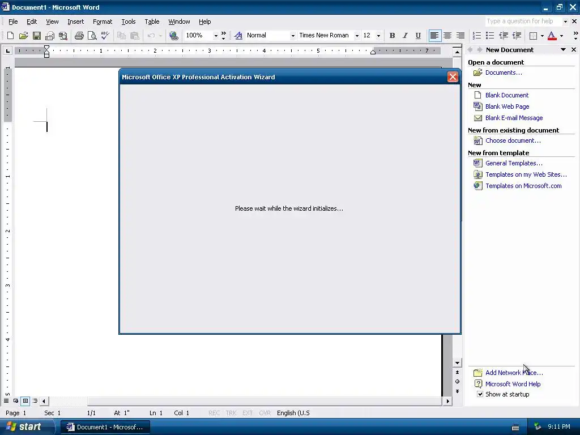
Task: Toggle Bullets list button
Action: 490,36
